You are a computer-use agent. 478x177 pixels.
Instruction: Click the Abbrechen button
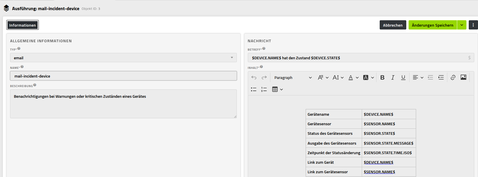tap(393, 25)
